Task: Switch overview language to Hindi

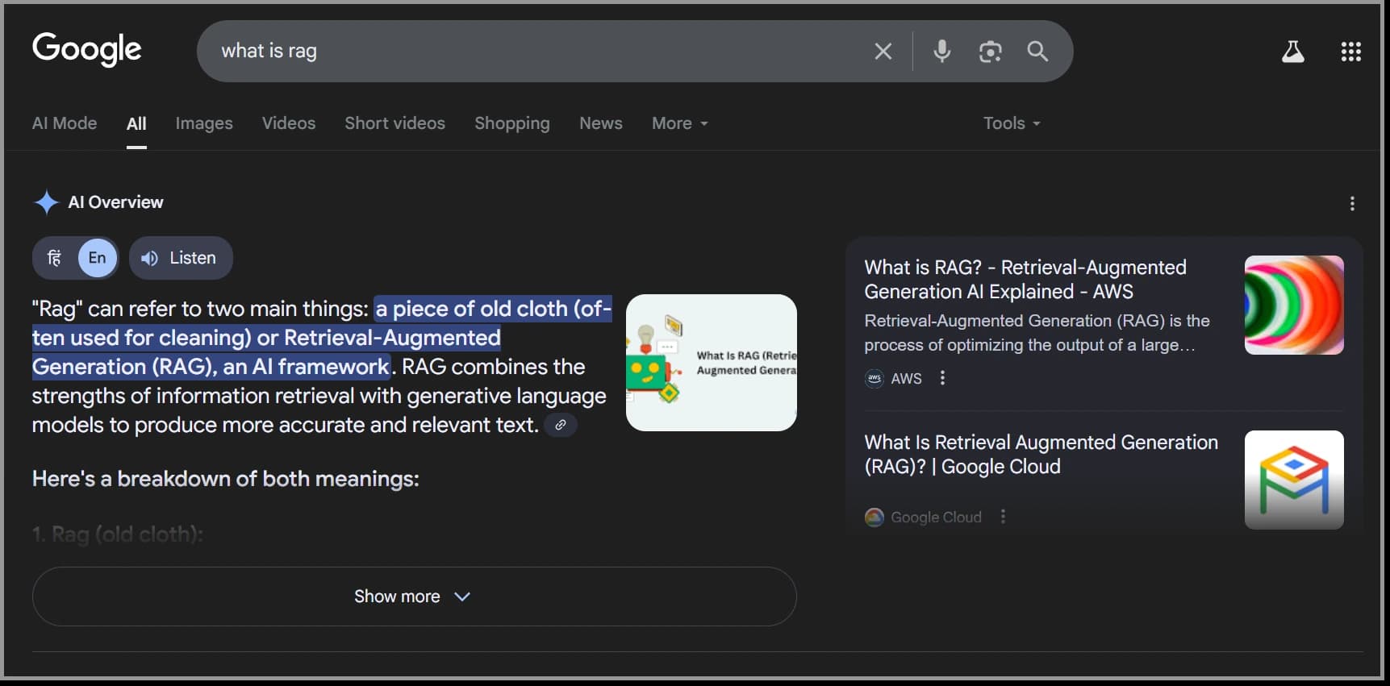Action: click(x=55, y=258)
